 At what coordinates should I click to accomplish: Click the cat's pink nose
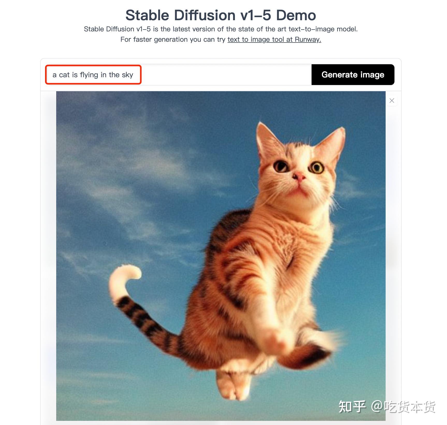point(299,177)
